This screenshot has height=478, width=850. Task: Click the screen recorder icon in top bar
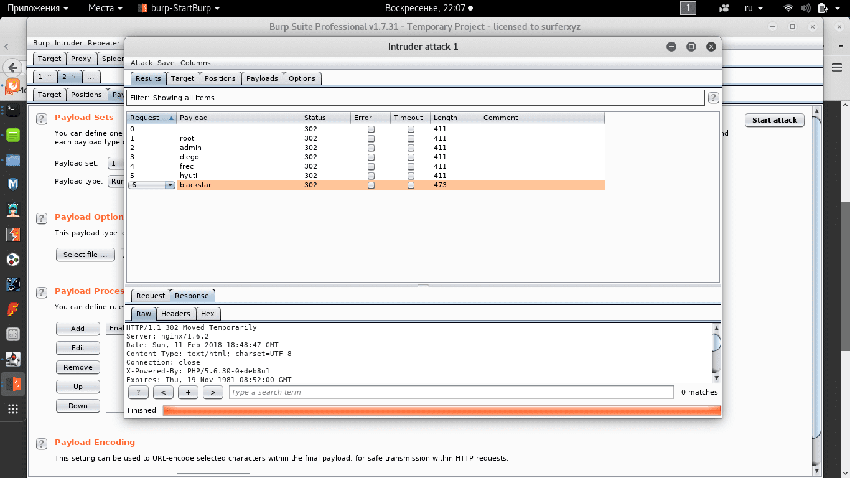point(724,8)
